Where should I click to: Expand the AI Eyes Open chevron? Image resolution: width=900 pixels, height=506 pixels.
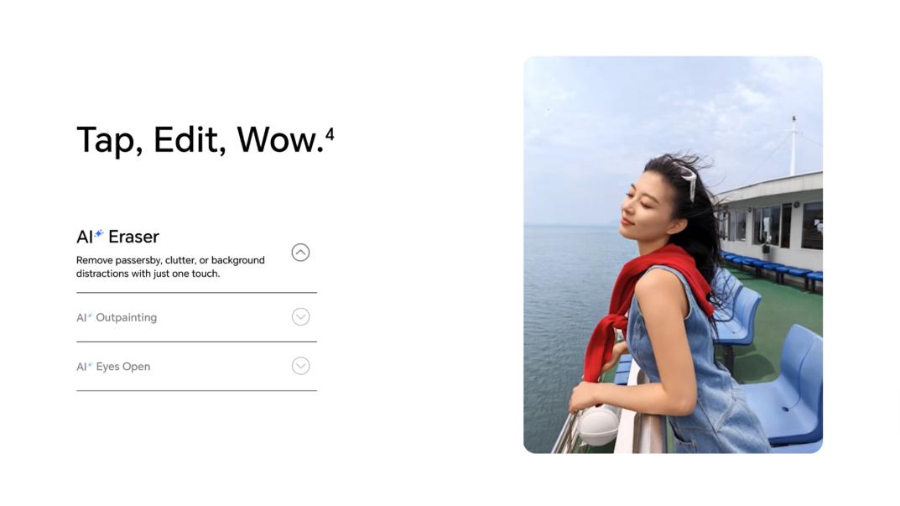pyautogui.click(x=300, y=366)
